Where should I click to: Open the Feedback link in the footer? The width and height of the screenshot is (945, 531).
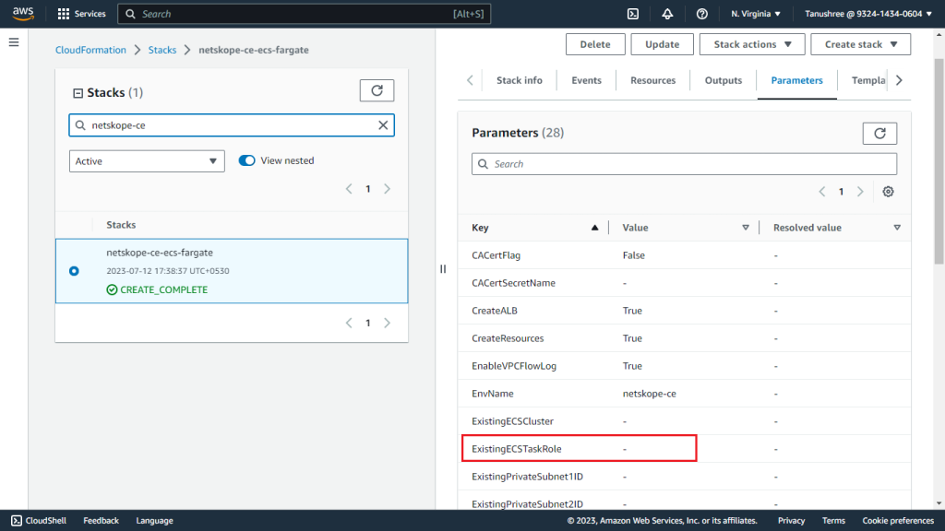point(101,521)
